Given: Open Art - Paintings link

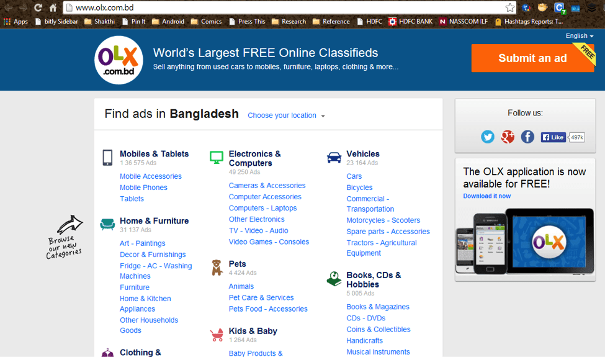Looking at the screenshot, I should tap(142, 243).
